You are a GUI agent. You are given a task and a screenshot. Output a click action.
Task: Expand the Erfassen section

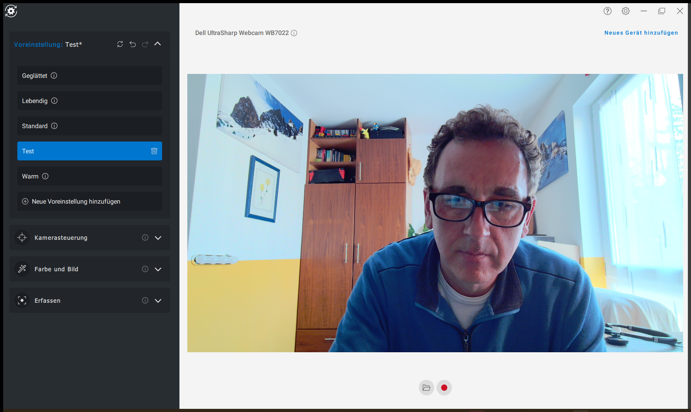158,301
